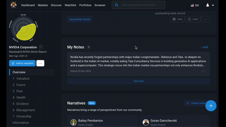Click the copy icon next to NVIDIA Corporation
The image size is (226, 127).
[41, 47]
